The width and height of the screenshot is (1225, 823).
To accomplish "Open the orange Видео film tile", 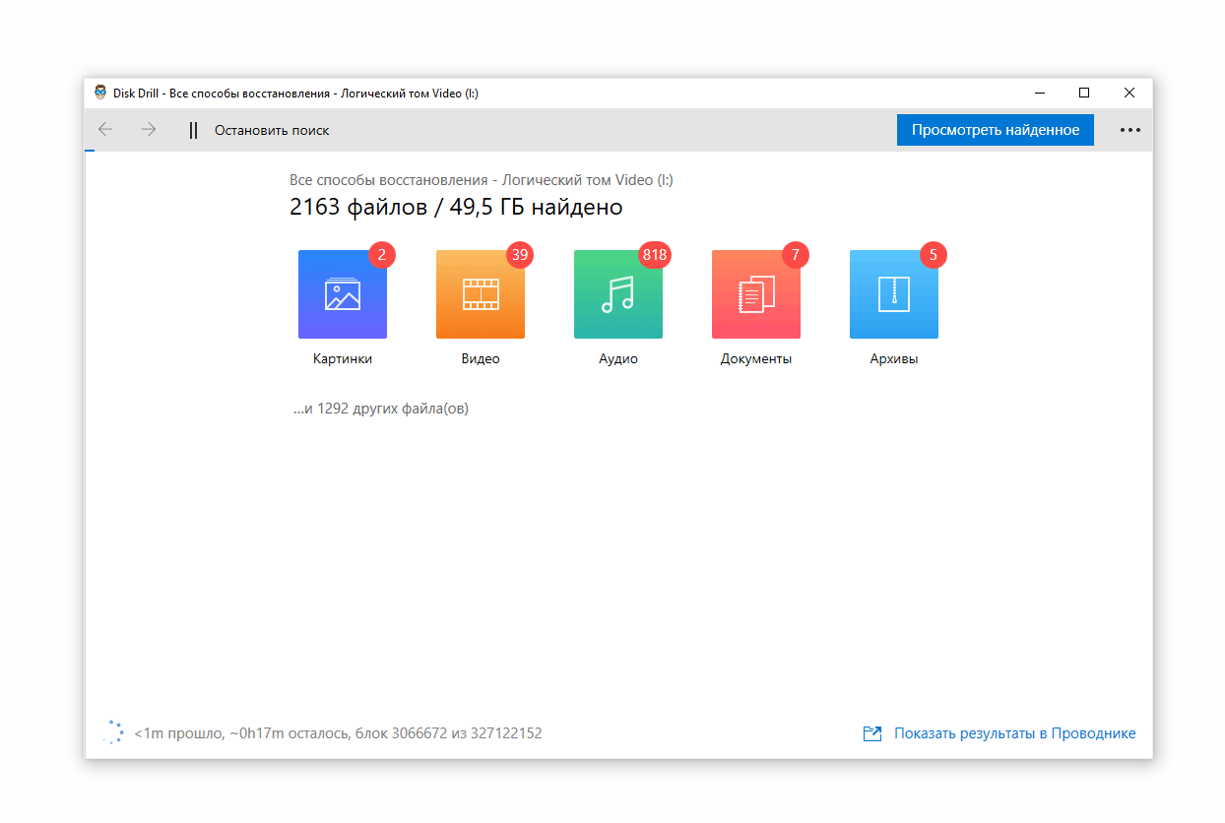I will tap(481, 294).
